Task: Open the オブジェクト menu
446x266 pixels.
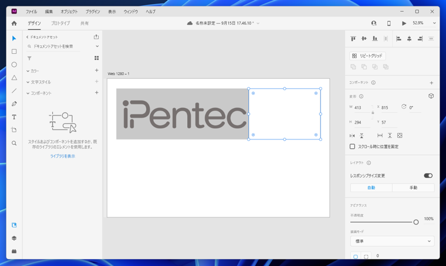Action: click(69, 12)
